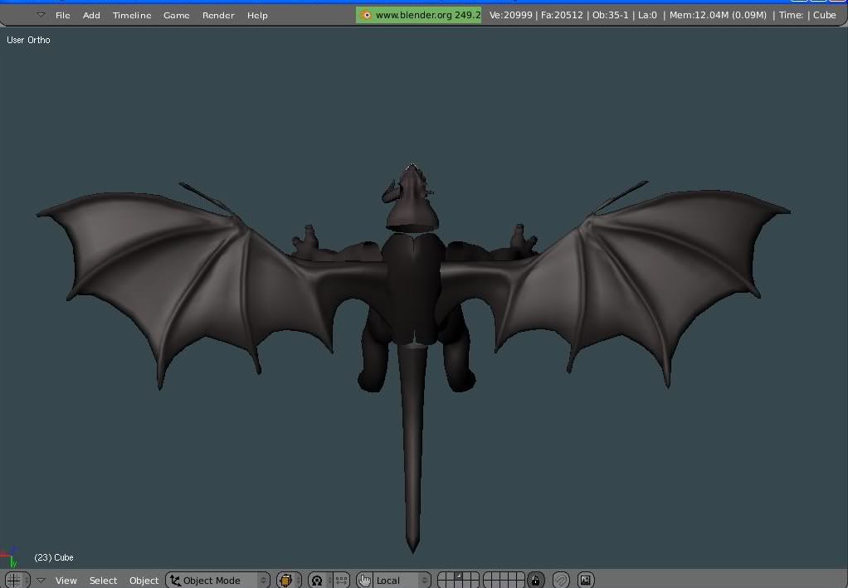Click the proportional edit circle icon

561,580
